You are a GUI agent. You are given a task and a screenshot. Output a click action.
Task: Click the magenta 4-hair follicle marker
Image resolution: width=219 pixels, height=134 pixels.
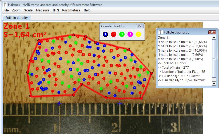click(x=46, y=50)
